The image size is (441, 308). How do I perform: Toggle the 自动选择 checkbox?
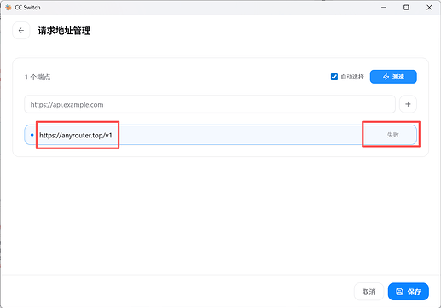[334, 77]
